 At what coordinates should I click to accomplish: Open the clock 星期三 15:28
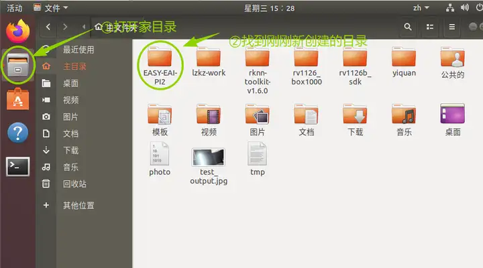(x=269, y=8)
